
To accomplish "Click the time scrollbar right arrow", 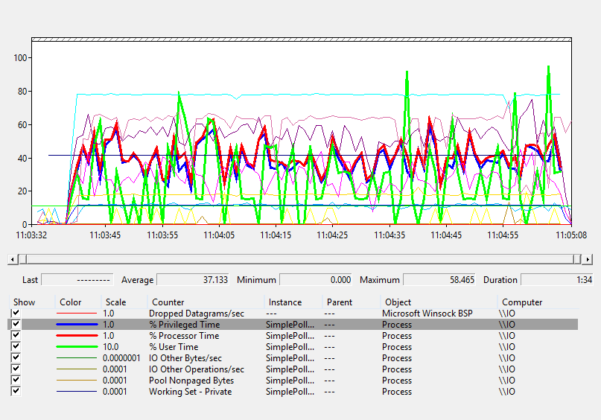I will 588,258.
